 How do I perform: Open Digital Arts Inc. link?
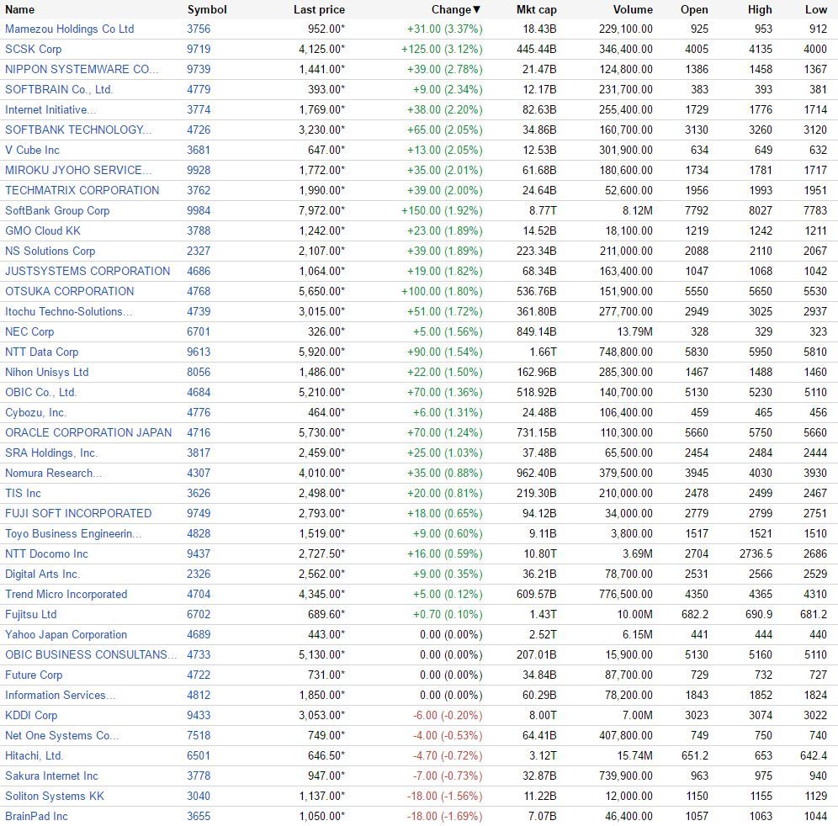click(42, 574)
